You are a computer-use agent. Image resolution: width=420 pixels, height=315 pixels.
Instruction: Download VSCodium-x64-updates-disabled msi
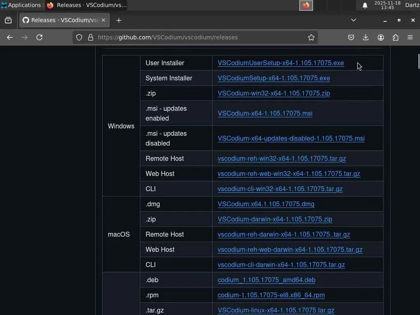click(291, 139)
